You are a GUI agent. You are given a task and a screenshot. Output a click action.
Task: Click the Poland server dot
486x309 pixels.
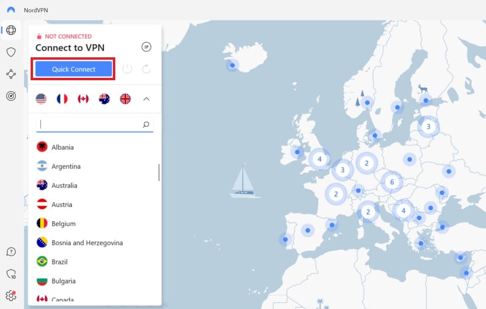tap(409, 160)
